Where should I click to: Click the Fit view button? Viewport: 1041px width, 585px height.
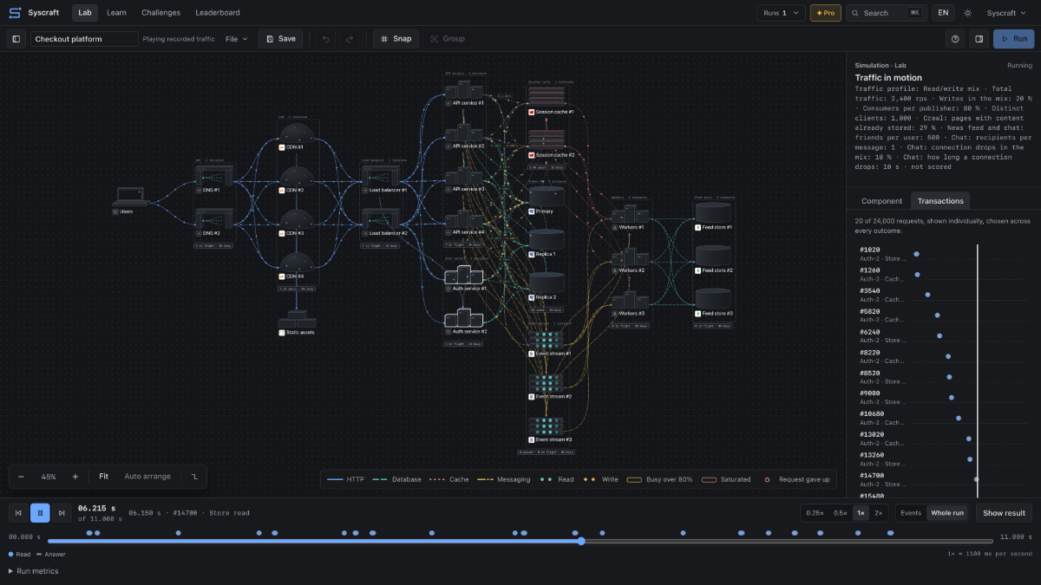point(103,477)
